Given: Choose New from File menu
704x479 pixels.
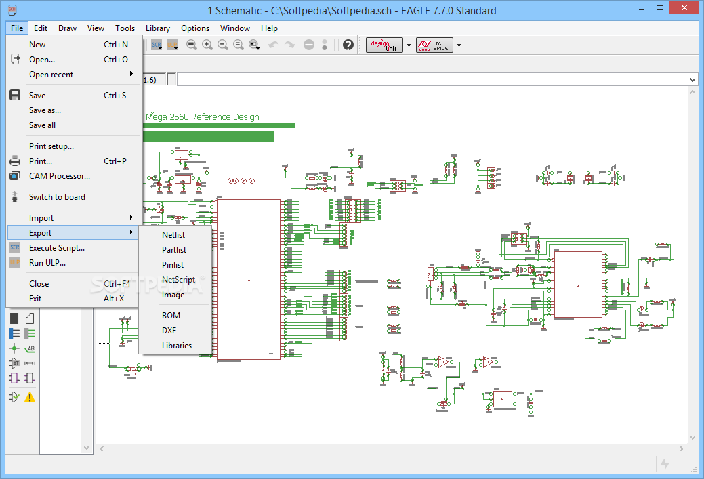Looking at the screenshot, I should click(x=75, y=45).
